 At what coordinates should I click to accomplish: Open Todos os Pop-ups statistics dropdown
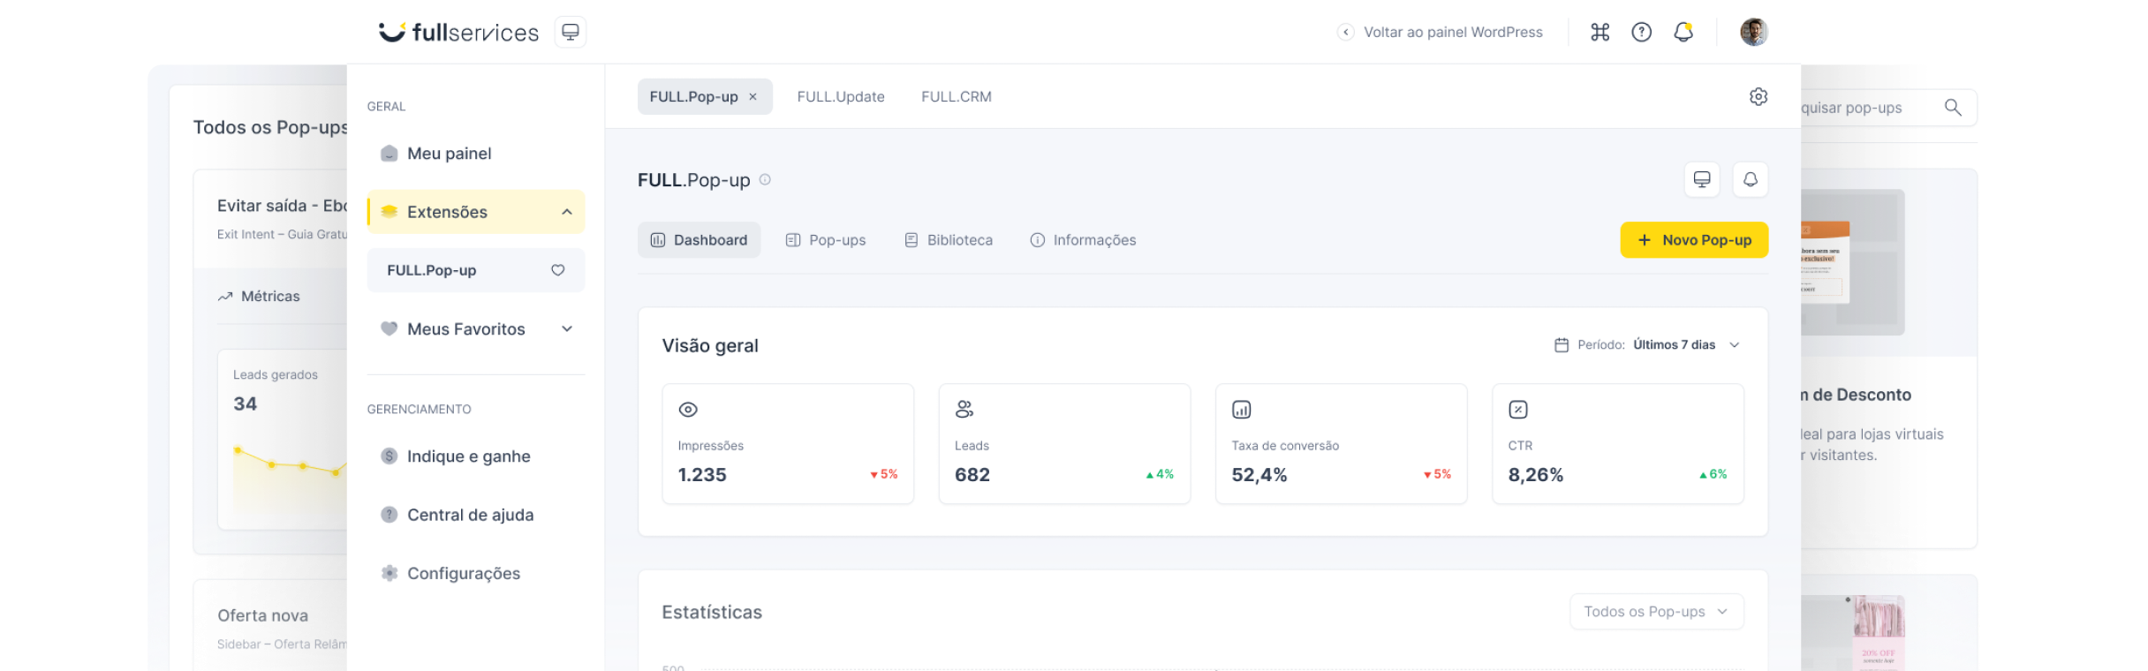tap(1655, 612)
